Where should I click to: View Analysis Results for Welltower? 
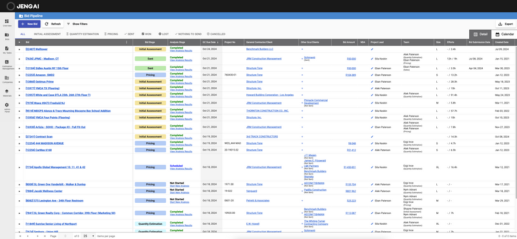pos(181,50)
